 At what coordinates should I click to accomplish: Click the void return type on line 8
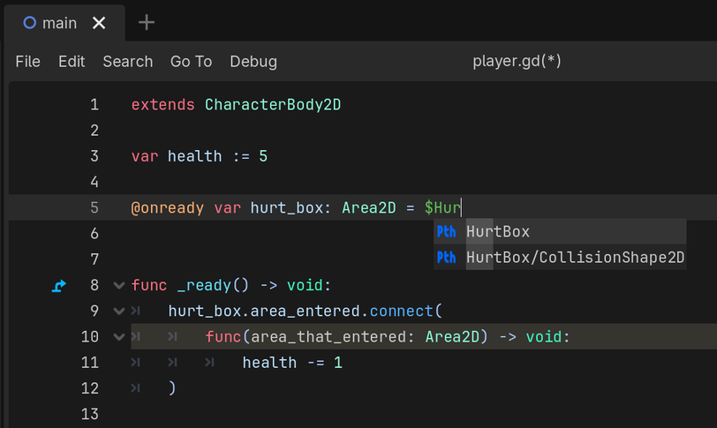(x=305, y=286)
